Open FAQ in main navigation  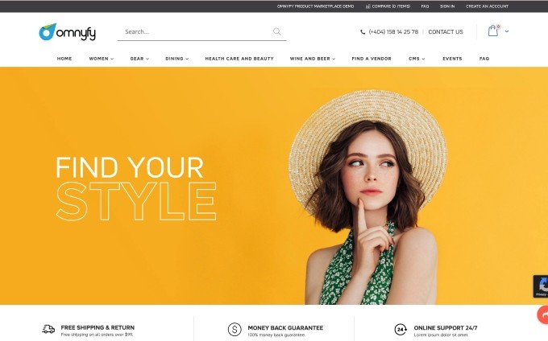(484, 59)
